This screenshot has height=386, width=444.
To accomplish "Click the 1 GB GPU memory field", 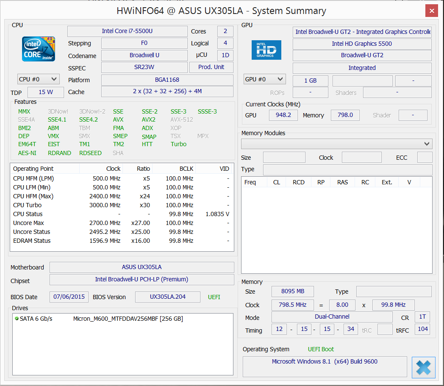I will (311, 81).
